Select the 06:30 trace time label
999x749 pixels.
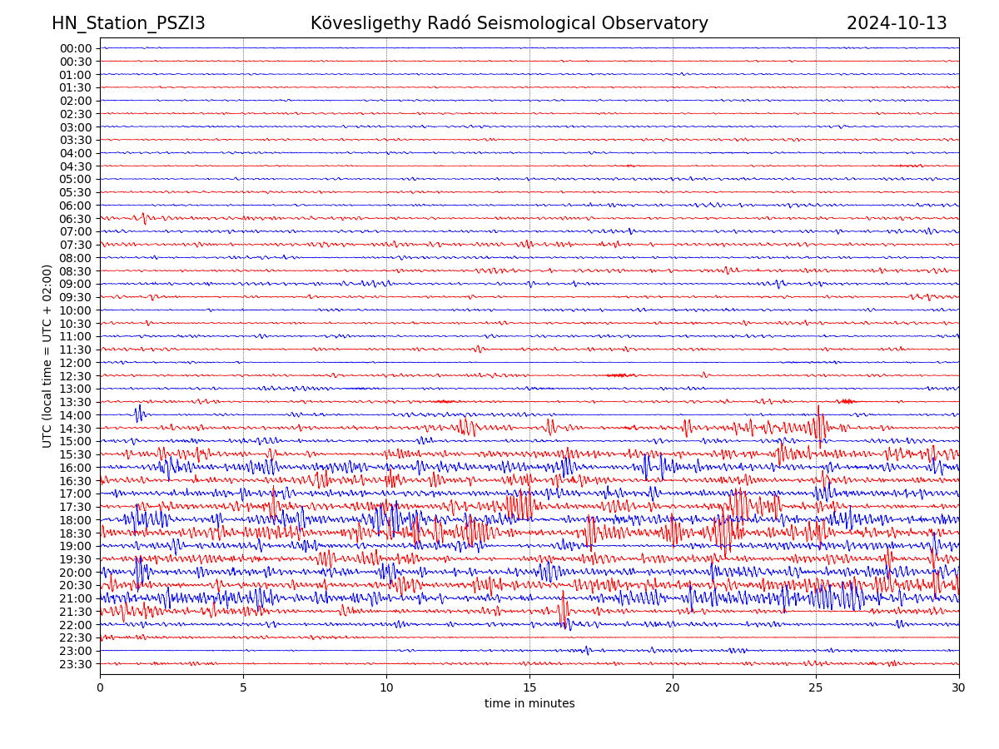(x=75, y=219)
